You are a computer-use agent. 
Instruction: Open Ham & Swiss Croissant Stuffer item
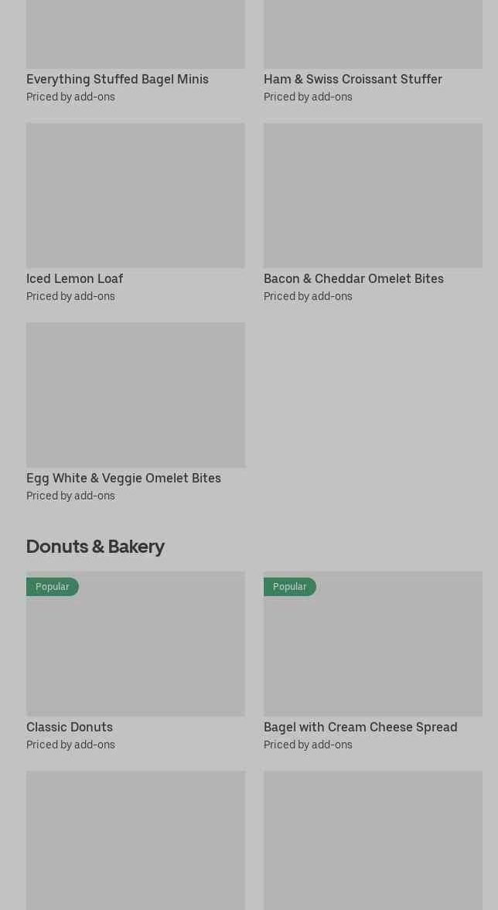point(353,79)
